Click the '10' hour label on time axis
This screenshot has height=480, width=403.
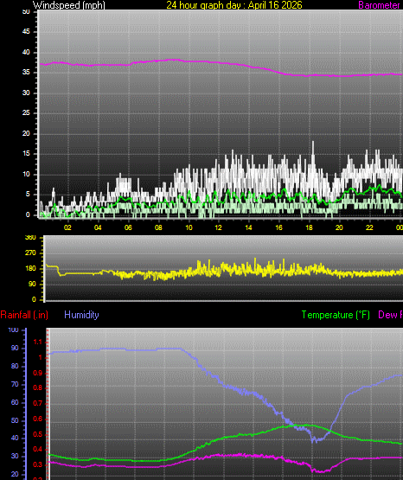point(189,227)
